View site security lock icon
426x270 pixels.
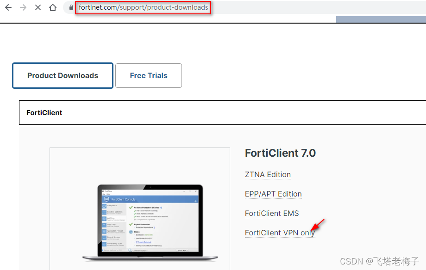tap(71, 7)
